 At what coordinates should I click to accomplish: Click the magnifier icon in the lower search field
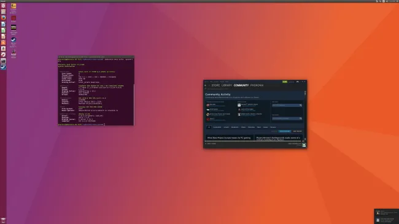[x=301, y=118]
